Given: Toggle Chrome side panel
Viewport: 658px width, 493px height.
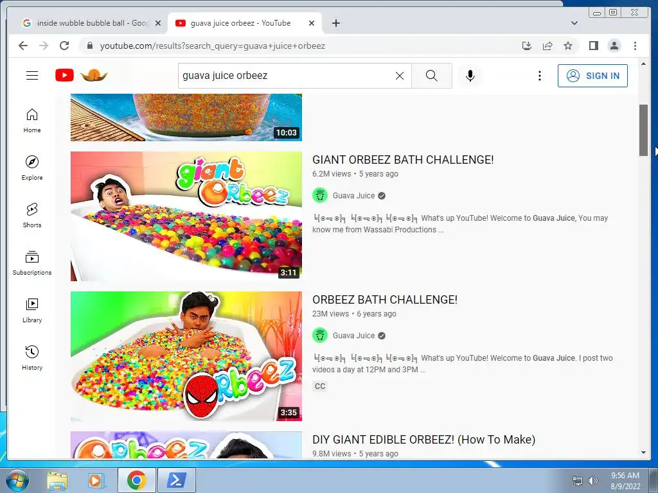Looking at the screenshot, I should (x=593, y=46).
